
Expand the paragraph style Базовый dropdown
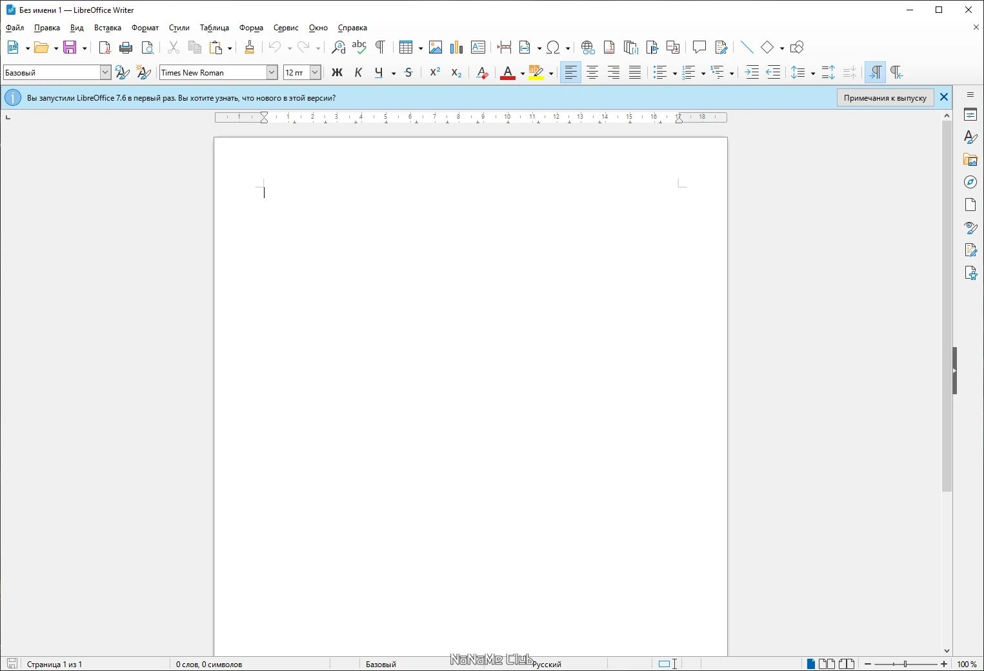pyautogui.click(x=105, y=72)
